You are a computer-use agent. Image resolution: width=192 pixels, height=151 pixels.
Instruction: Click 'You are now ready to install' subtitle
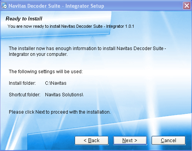[x=71, y=26]
